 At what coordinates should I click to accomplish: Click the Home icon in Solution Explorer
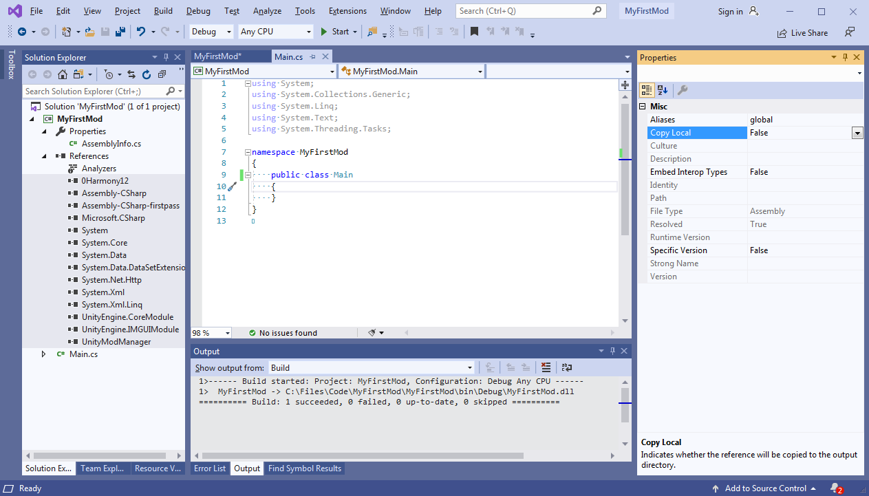pos(63,74)
